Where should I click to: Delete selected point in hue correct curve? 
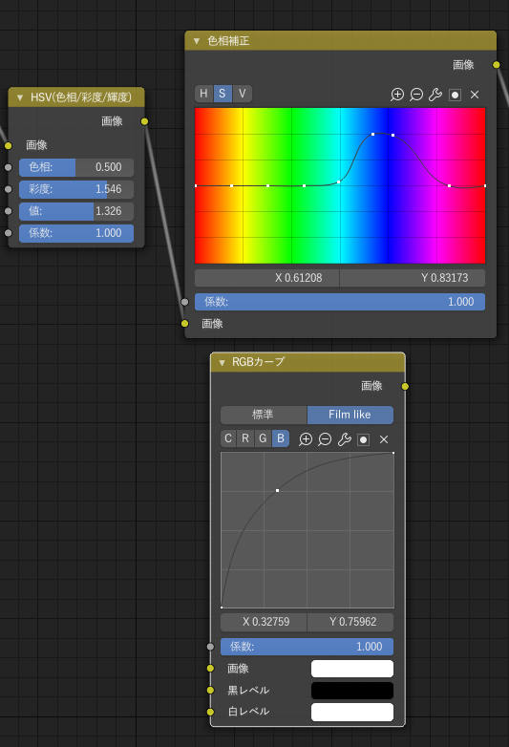475,95
